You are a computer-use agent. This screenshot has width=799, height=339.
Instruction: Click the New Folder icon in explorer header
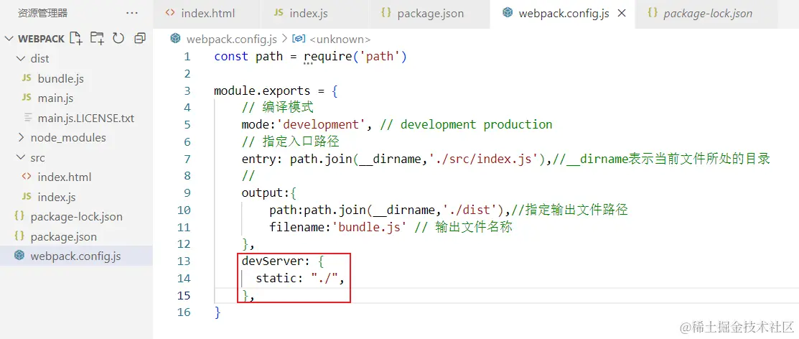(x=97, y=38)
